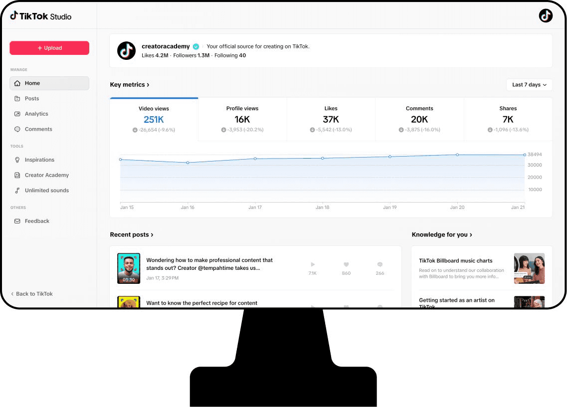
Task: Select the Comments metric tab
Action: (419, 119)
